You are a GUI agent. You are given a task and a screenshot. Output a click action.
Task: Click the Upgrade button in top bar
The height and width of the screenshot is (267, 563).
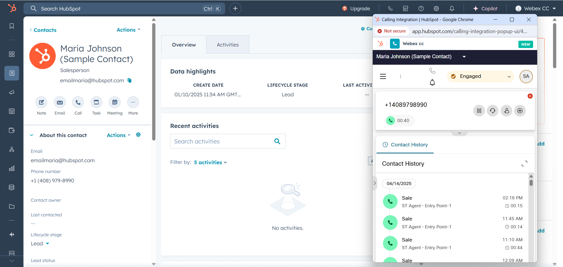tap(356, 8)
